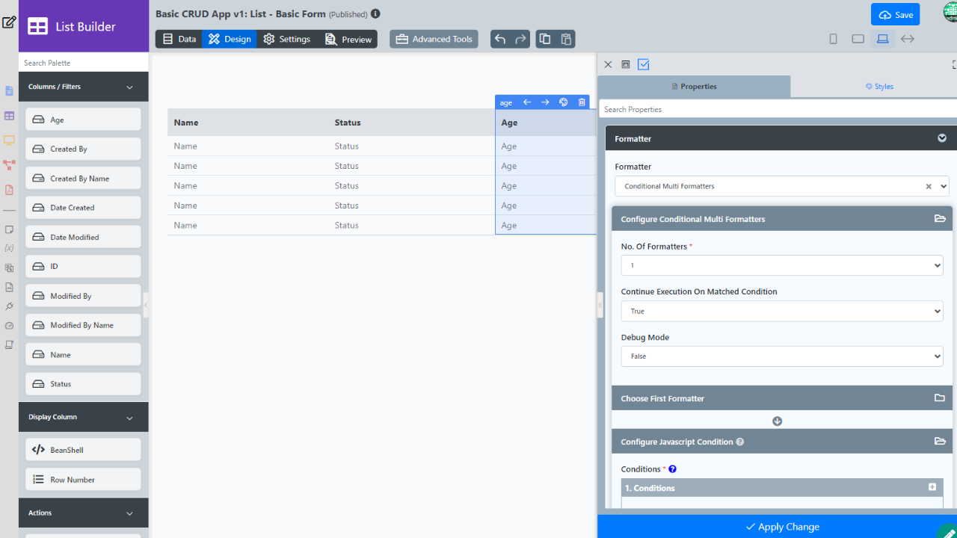Click the Apply Change button
This screenshot has width=957, height=538.
click(x=782, y=527)
